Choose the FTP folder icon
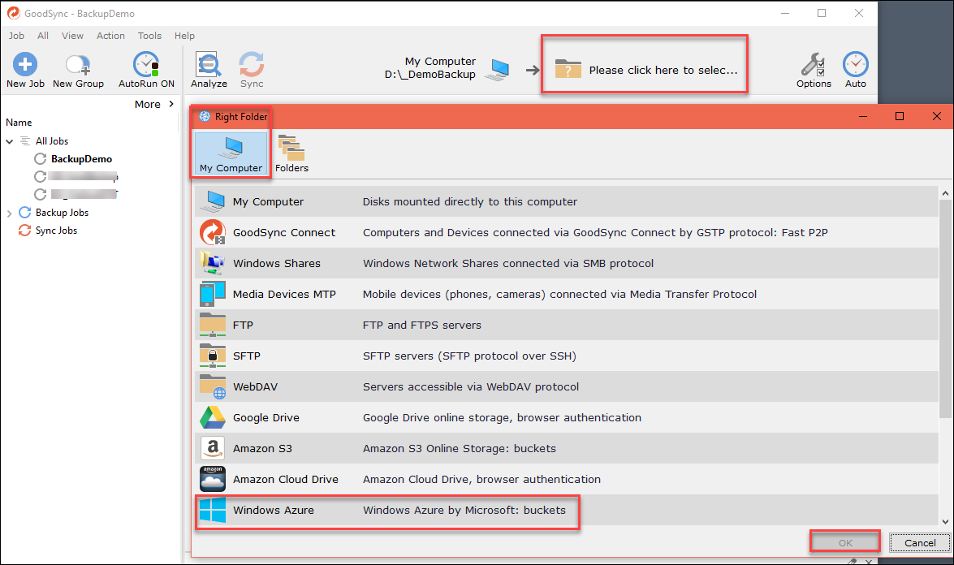This screenshot has height=565, width=954. point(213,325)
